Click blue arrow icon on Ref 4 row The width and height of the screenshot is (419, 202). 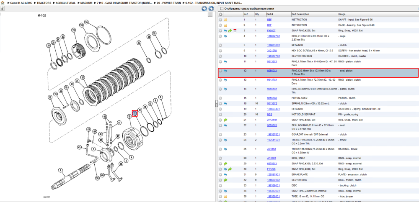[225, 36]
